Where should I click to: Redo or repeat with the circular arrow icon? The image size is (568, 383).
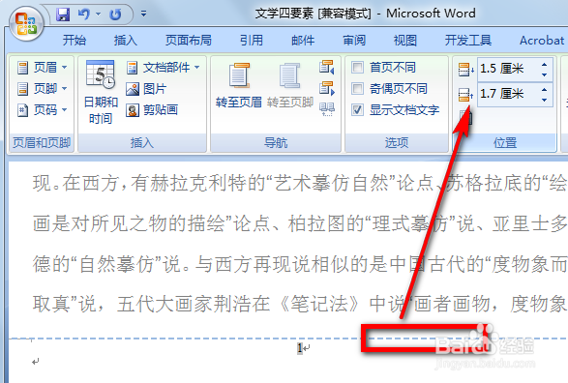115,15
